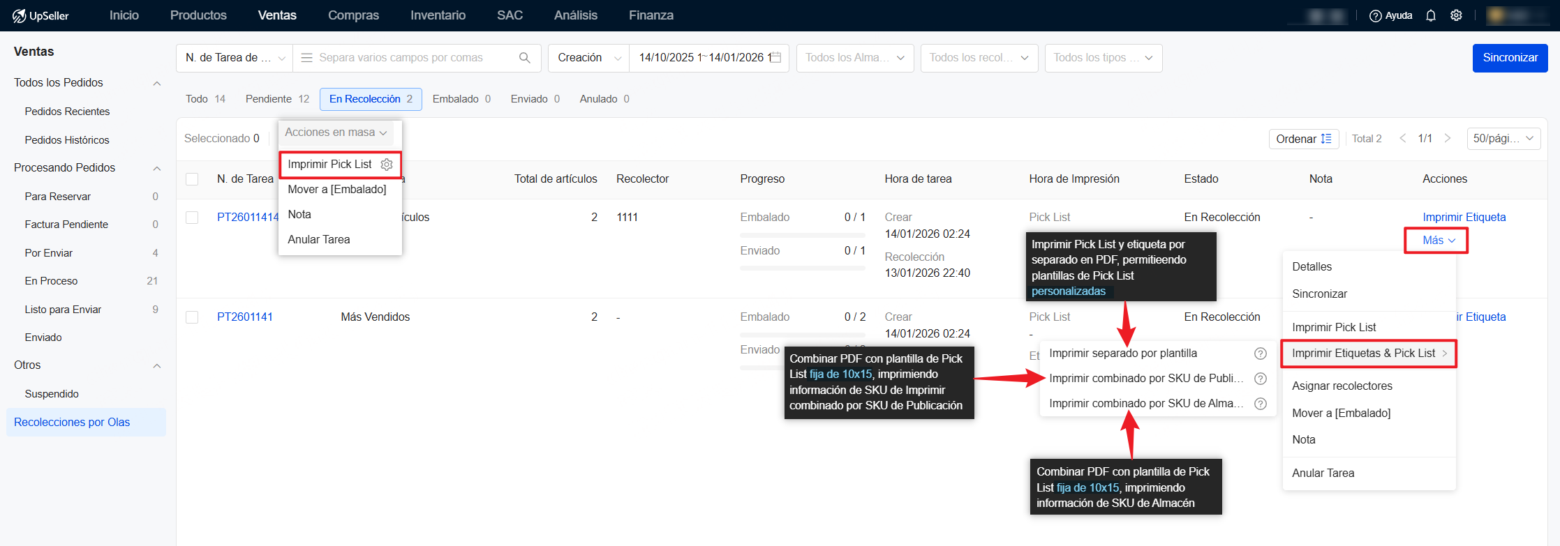Toggle the select-all checkbox in table header
This screenshot has width=1560, height=546.
click(x=192, y=179)
